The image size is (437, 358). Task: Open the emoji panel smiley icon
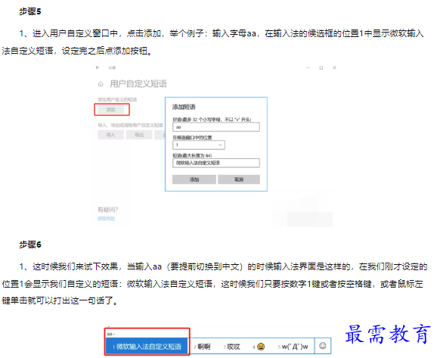point(323,346)
